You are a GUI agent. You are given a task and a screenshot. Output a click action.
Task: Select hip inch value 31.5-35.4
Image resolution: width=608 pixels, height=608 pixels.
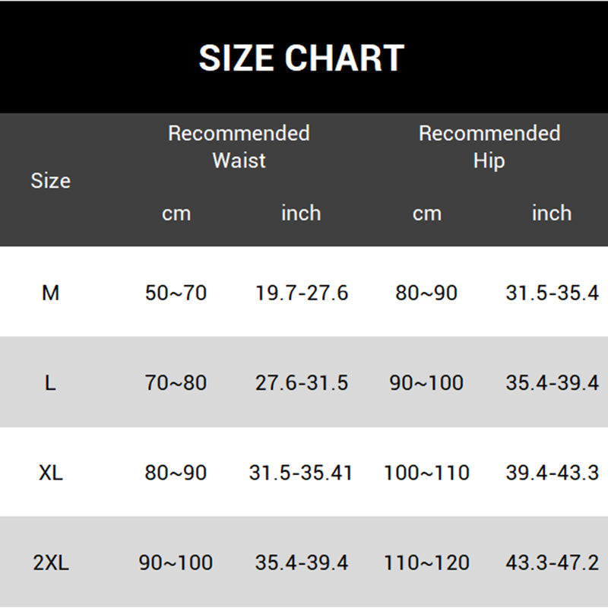pos(552,293)
